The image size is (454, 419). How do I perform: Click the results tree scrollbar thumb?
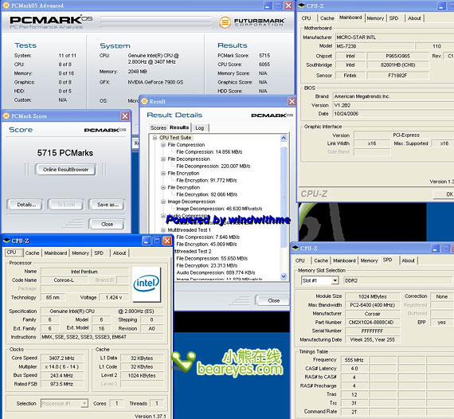(x=284, y=197)
